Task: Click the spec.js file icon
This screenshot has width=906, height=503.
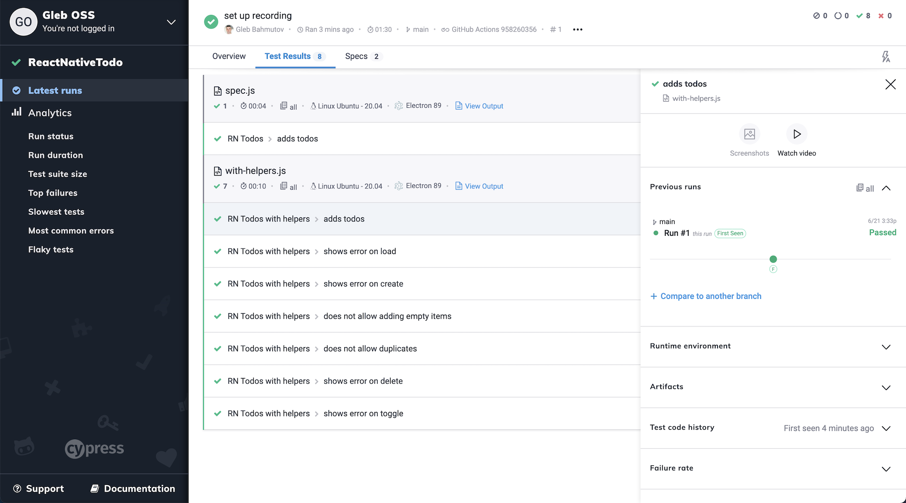Action: click(218, 91)
